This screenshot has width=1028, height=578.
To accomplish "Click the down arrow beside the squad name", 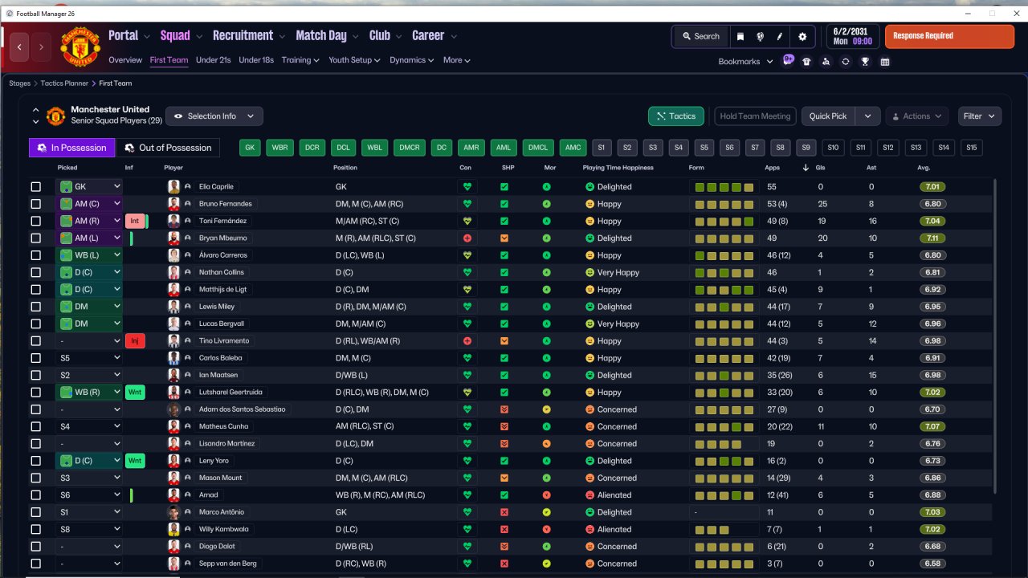I will tap(35, 122).
